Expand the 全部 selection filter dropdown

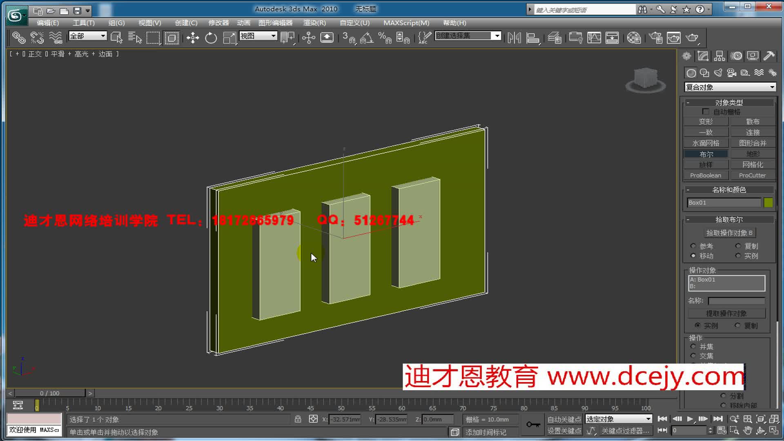click(88, 36)
